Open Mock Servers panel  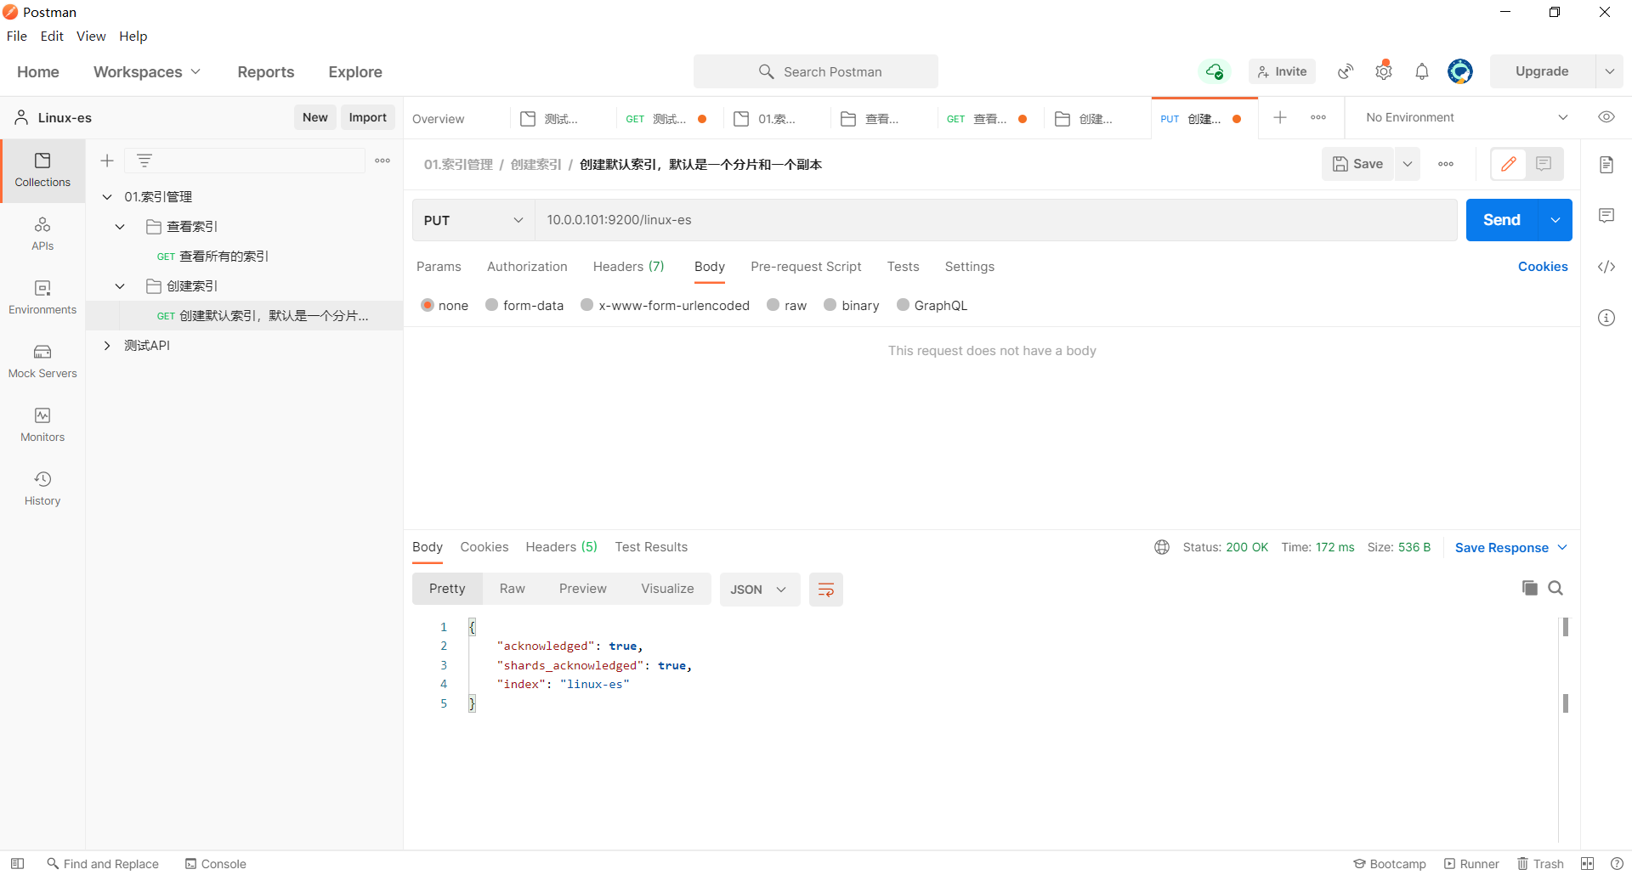[x=42, y=362]
